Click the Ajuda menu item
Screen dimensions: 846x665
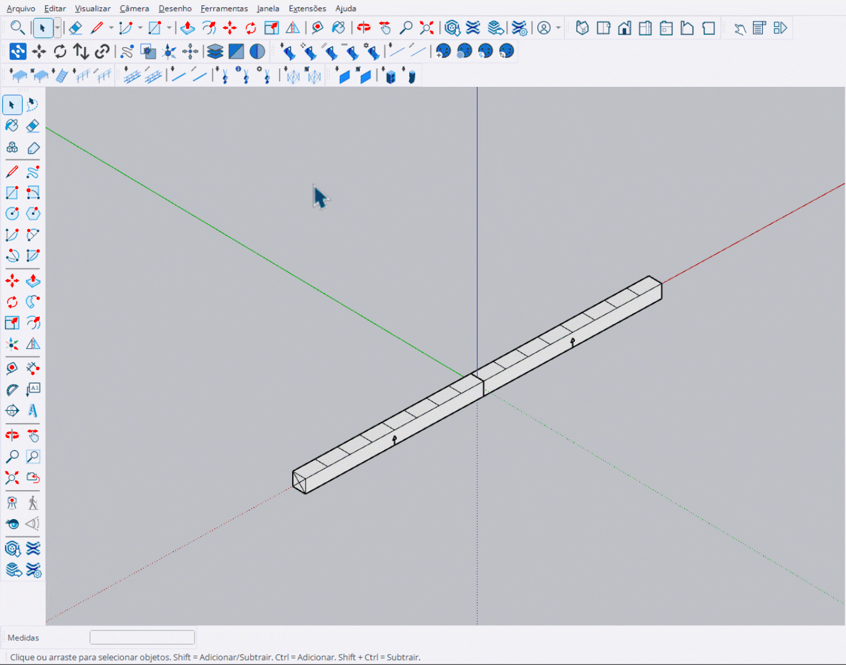click(x=346, y=9)
